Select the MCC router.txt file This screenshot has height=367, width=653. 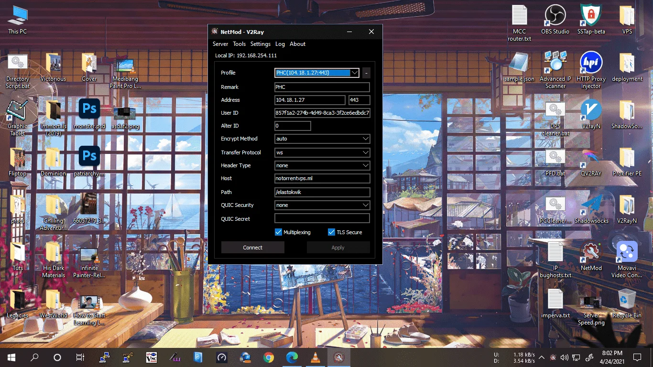click(x=520, y=23)
